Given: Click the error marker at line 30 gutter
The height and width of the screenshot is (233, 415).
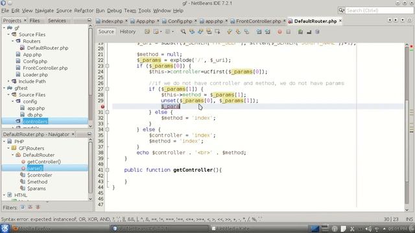Looking at the screenshot, I should [102, 106].
